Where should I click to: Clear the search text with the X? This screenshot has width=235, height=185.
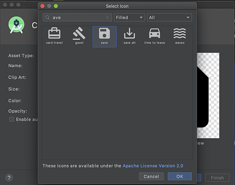(x=107, y=17)
